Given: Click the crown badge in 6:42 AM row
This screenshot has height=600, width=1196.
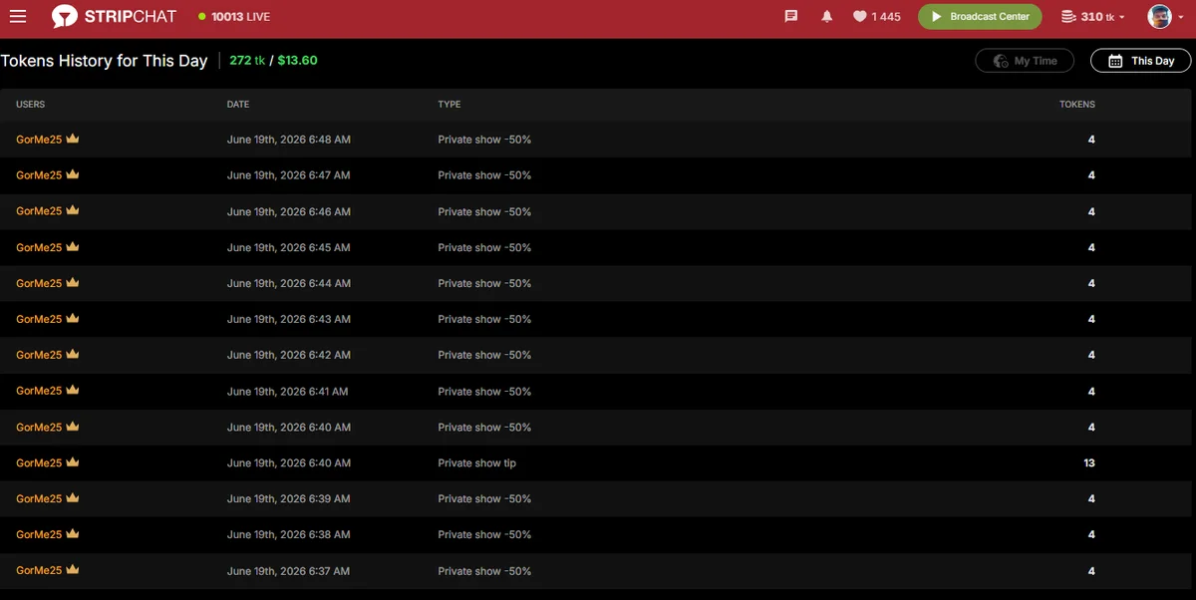Looking at the screenshot, I should [x=73, y=354].
